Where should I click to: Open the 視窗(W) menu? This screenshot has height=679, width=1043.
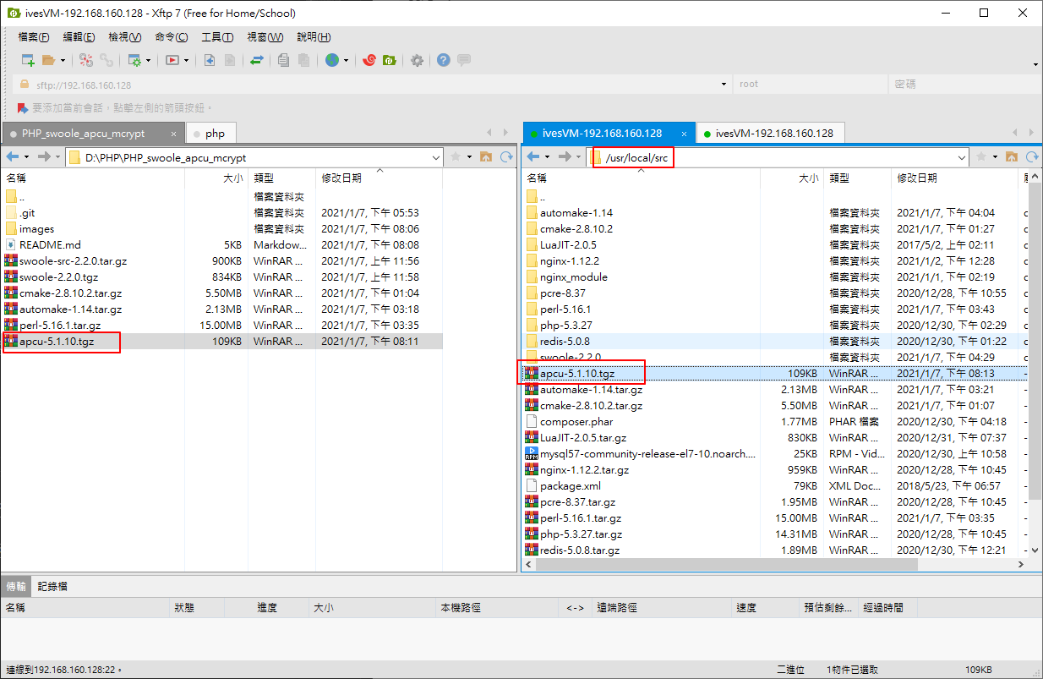(x=265, y=37)
